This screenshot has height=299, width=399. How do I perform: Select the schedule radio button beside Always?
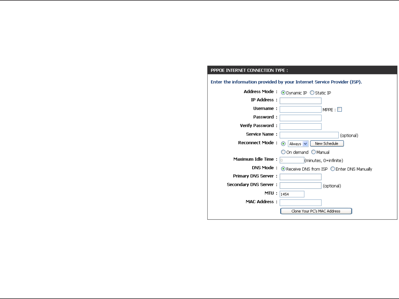coord(283,144)
